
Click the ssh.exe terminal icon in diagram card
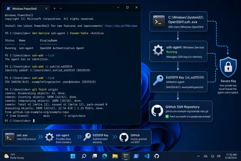(159, 21)
